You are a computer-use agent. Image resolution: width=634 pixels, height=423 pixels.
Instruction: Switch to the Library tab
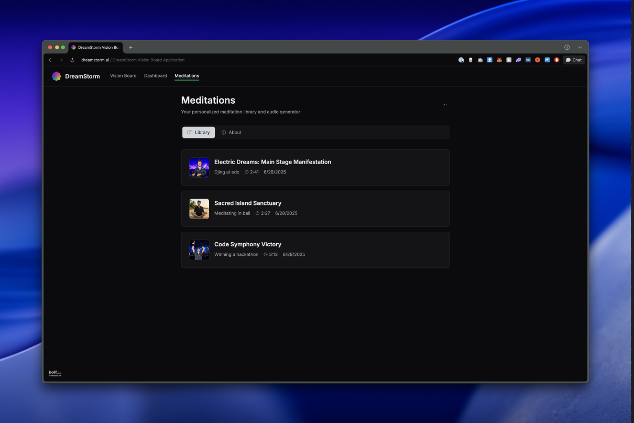(x=199, y=133)
